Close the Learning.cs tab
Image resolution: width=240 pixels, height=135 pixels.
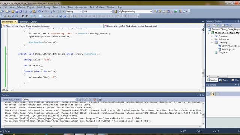pyautogui.click(x=15, y=22)
